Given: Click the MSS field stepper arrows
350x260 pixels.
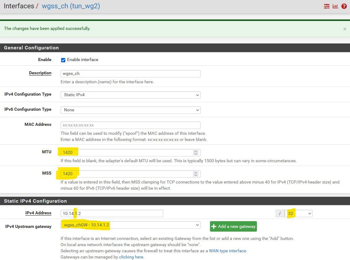Looking at the screenshot, I should click(196, 174).
